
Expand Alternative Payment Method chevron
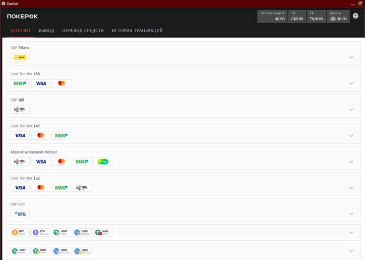(x=351, y=162)
